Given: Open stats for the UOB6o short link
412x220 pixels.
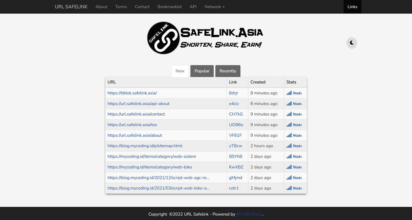Looking at the screenshot, I should pyautogui.click(x=294, y=125).
